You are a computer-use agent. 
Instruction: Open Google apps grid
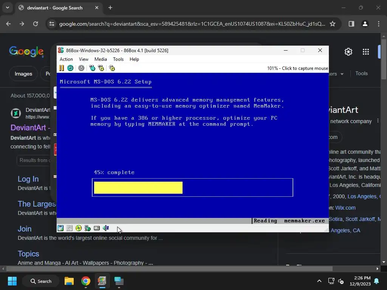366,52
